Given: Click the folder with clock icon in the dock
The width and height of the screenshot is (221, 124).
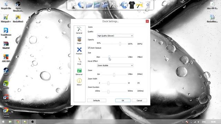Looking at the screenshot, I should click(105, 5).
